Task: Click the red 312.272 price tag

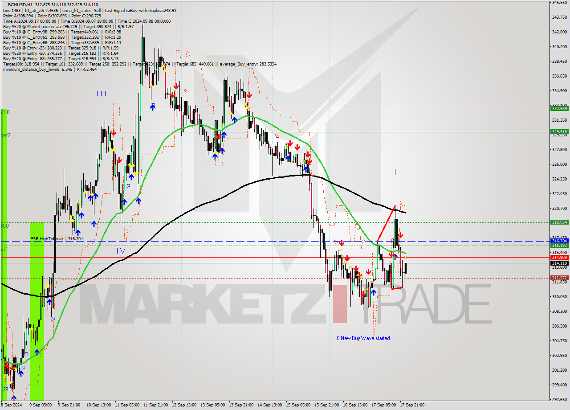Action: coord(559,278)
